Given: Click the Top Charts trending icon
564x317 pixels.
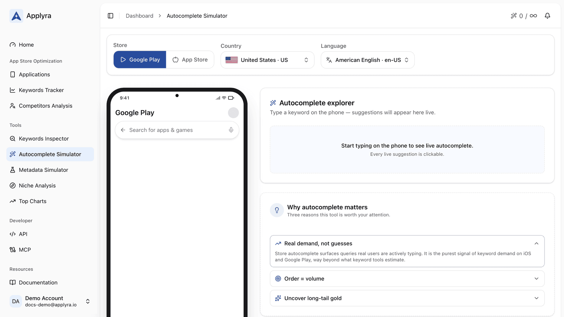Looking at the screenshot, I should coord(13,201).
